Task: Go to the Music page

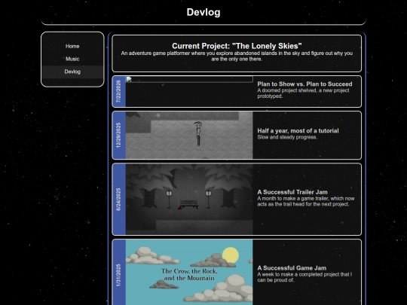Action: click(x=72, y=59)
